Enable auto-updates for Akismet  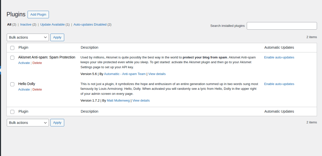(279, 57)
